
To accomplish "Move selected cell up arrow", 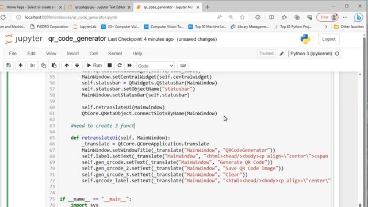I will (67, 66).
